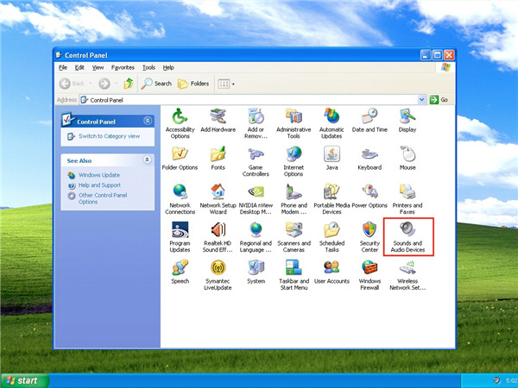Open the Tools menu
518x388 pixels.
click(148, 67)
